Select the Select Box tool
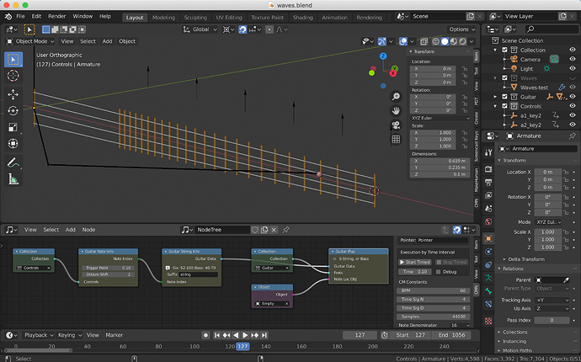581x362 pixels. pos(13,59)
